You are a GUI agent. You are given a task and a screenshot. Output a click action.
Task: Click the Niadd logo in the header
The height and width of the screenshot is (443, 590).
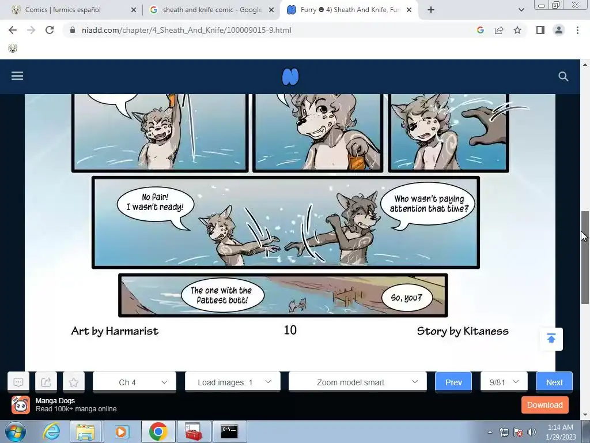[x=290, y=77]
